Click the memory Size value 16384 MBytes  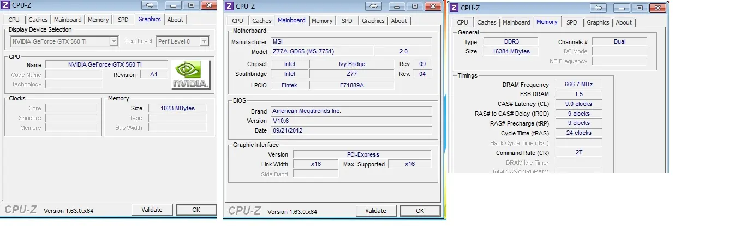coord(511,51)
